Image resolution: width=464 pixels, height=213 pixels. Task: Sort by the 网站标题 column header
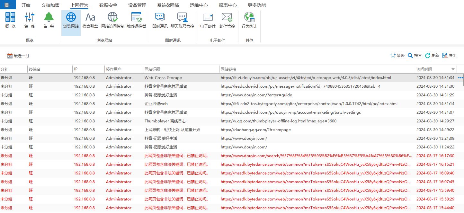click(x=181, y=69)
